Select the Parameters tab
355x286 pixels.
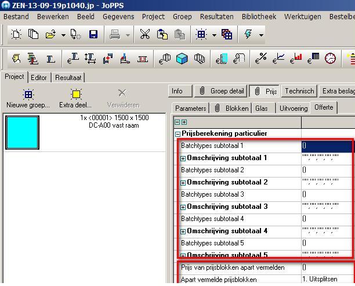tap(190, 108)
